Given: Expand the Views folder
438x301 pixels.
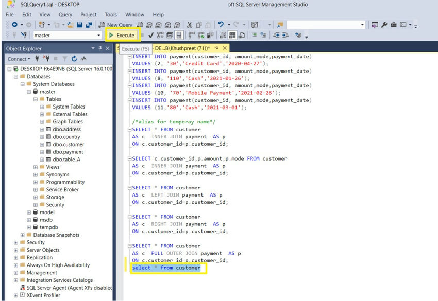Looking at the screenshot, I should (x=36, y=167).
